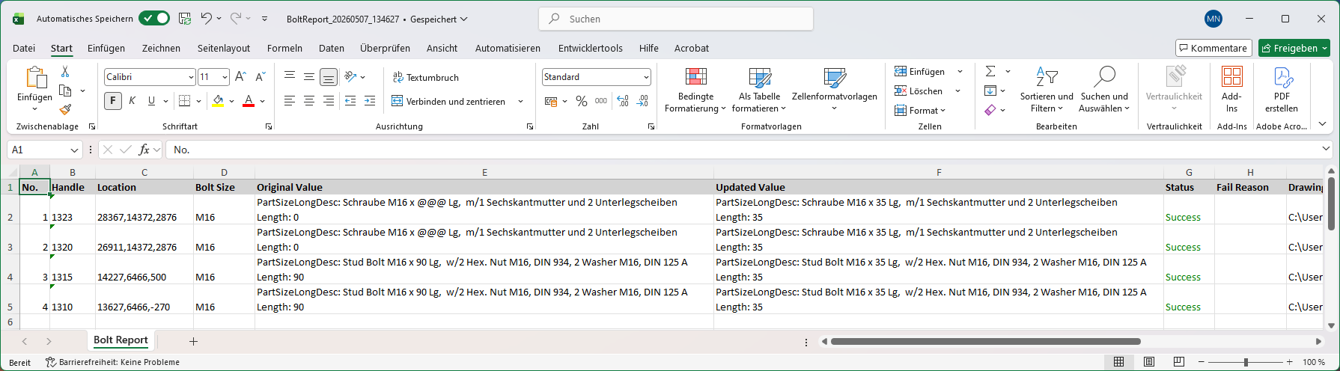Click the redo arrow icon
Image resolution: width=1340 pixels, height=371 pixels.
coord(236,19)
